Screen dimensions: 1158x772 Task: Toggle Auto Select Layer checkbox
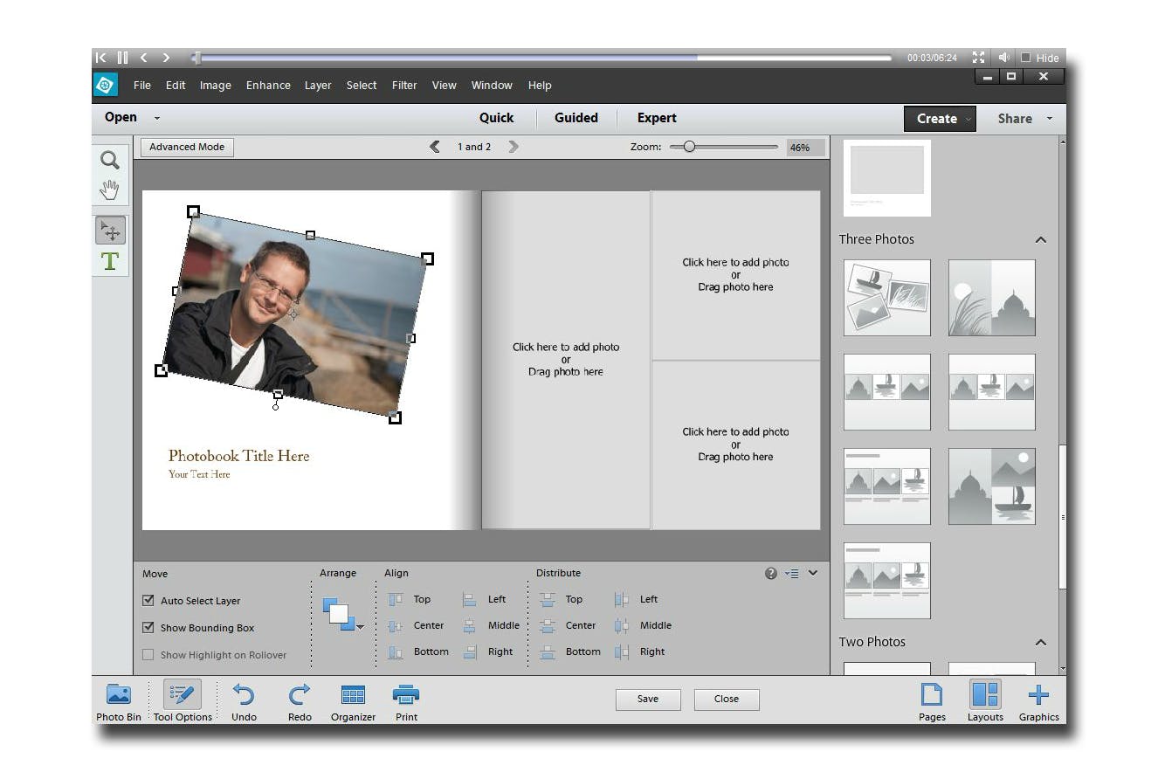148,601
